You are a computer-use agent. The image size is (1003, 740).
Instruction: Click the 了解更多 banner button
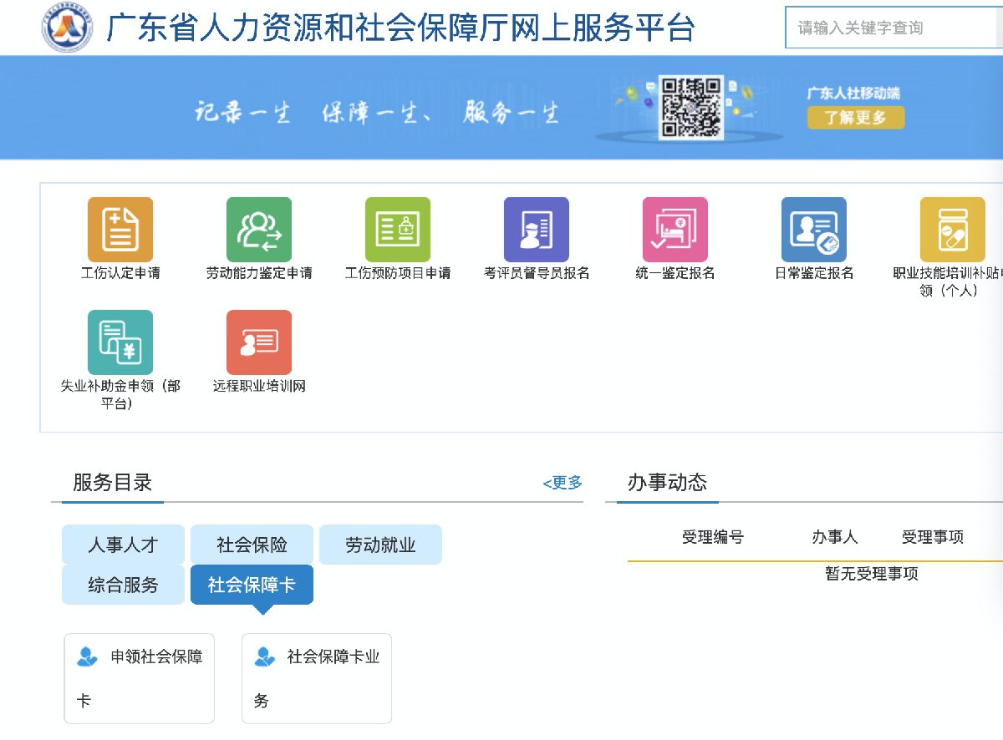tap(855, 118)
